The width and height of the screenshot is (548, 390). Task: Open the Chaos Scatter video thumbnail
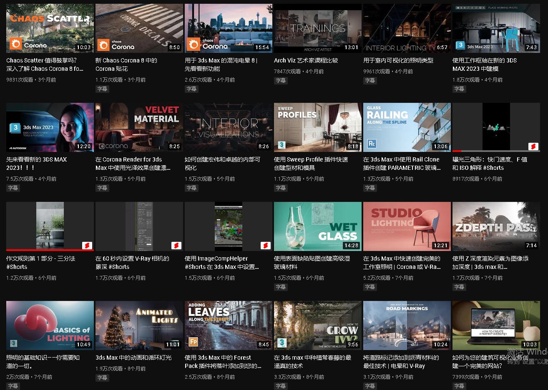pos(50,28)
